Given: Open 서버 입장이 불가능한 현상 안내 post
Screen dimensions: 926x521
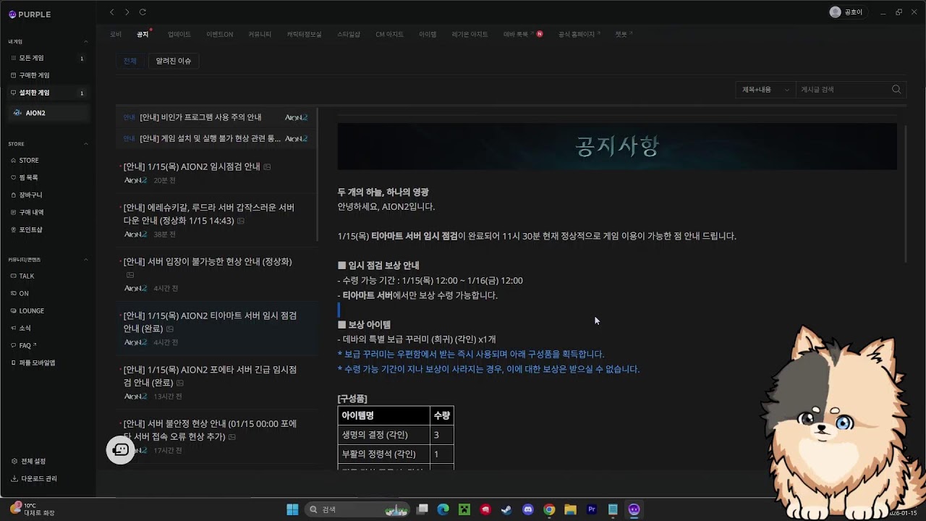Looking at the screenshot, I should tap(216, 274).
